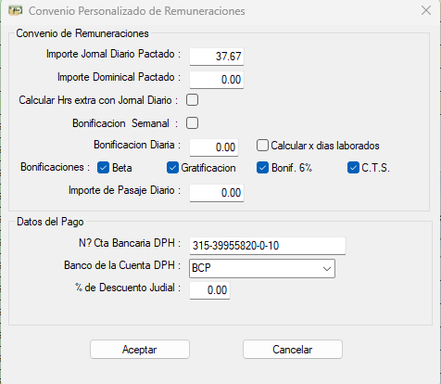The image size is (441, 384).
Task: Click the Aceptar button
Action: [140, 350]
